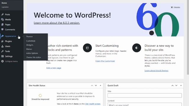Follow the Open the Customizer link
Image resolution: width=189 pixels, height=106 pixels.
pos(105,61)
